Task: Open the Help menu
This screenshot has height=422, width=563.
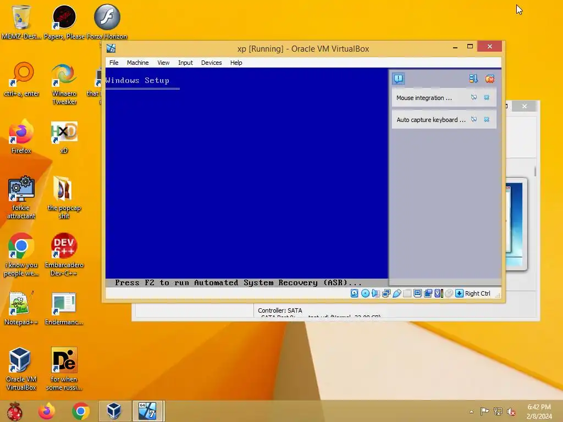Action: click(x=236, y=63)
